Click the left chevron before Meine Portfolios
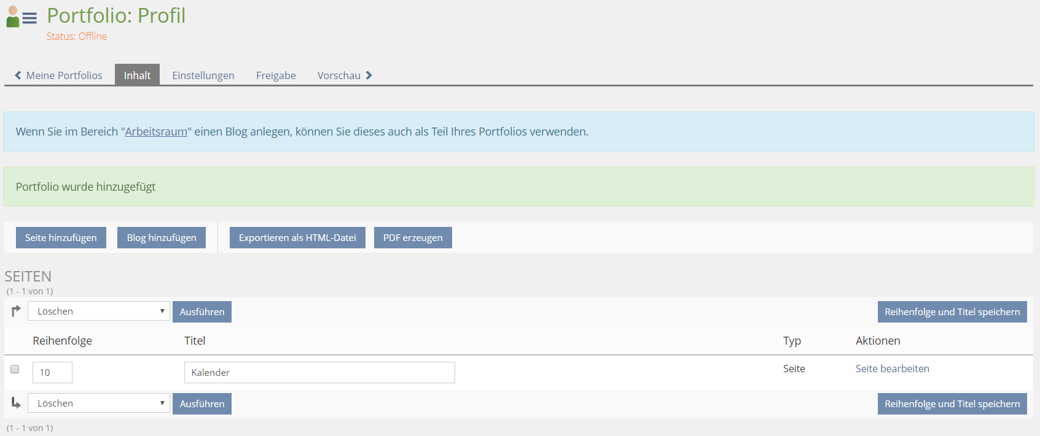 [x=18, y=75]
